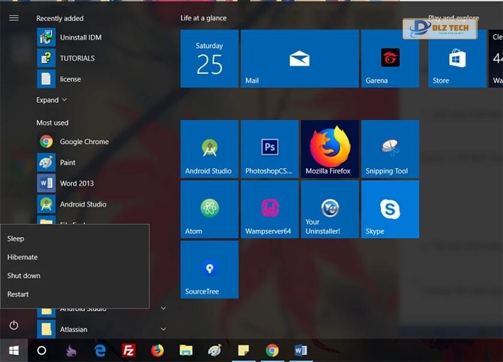The height and width of the screenshot is (362, 503).
Task: Open the Mozilla Firefox tile
Action: [329, 148]
